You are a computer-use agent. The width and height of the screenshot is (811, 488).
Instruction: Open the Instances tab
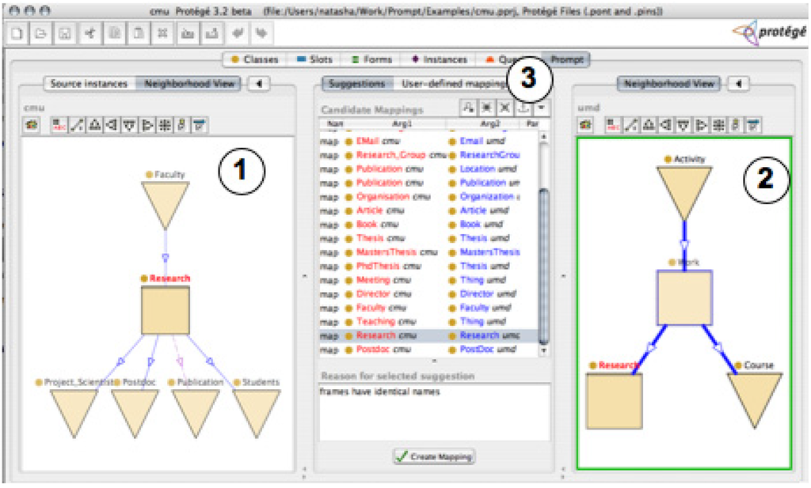[440, 59]
